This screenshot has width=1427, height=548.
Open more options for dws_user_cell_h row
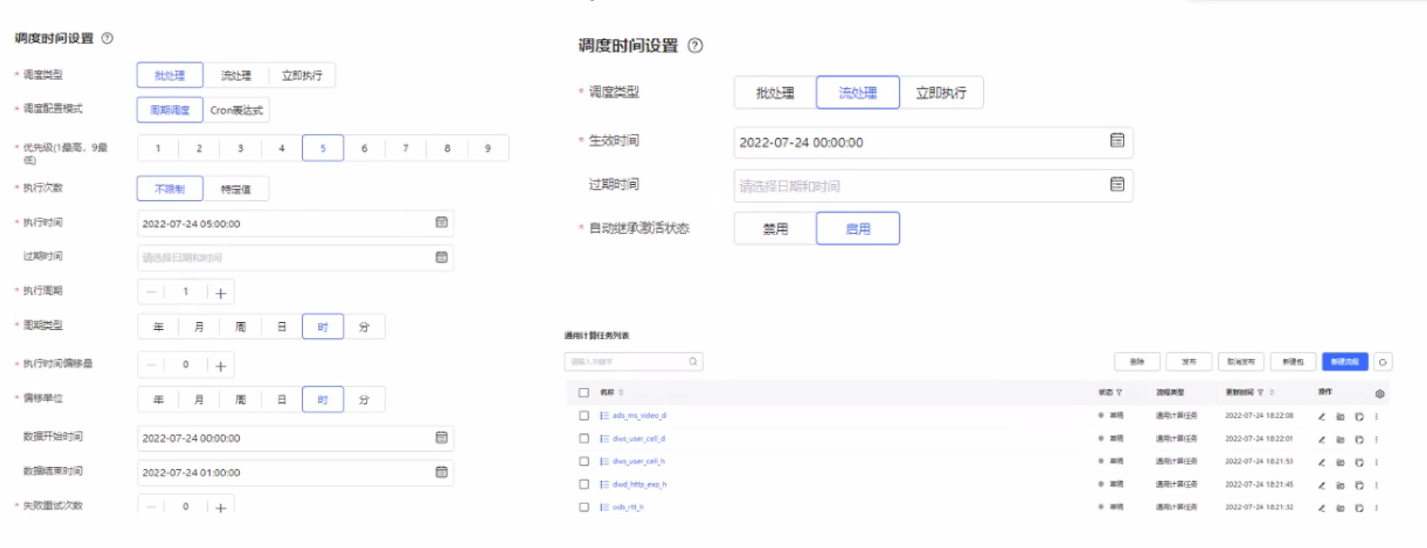(1376, 462)
